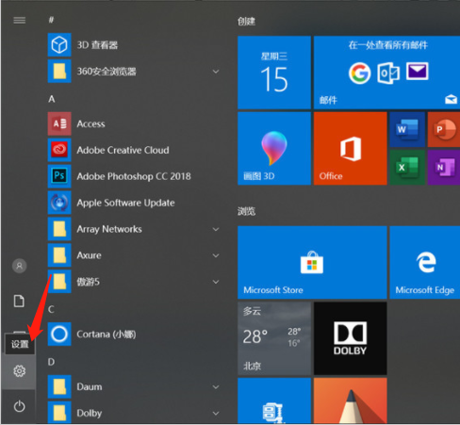Click the 360安全浏览器 folder icon
Viewport: 460px width, 425px height.
pyautogui.click(x=59, y=72)
